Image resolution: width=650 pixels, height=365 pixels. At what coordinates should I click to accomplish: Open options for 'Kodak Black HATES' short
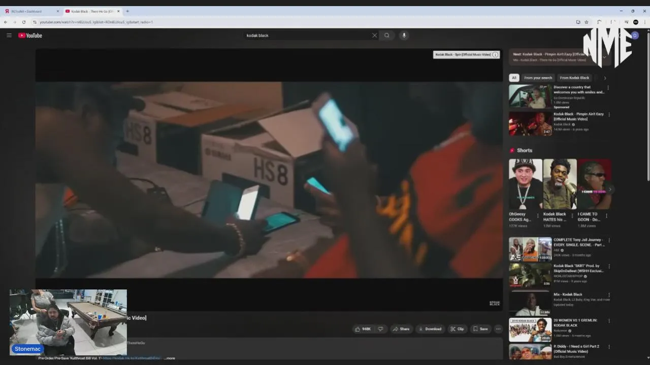pos(572,215)
